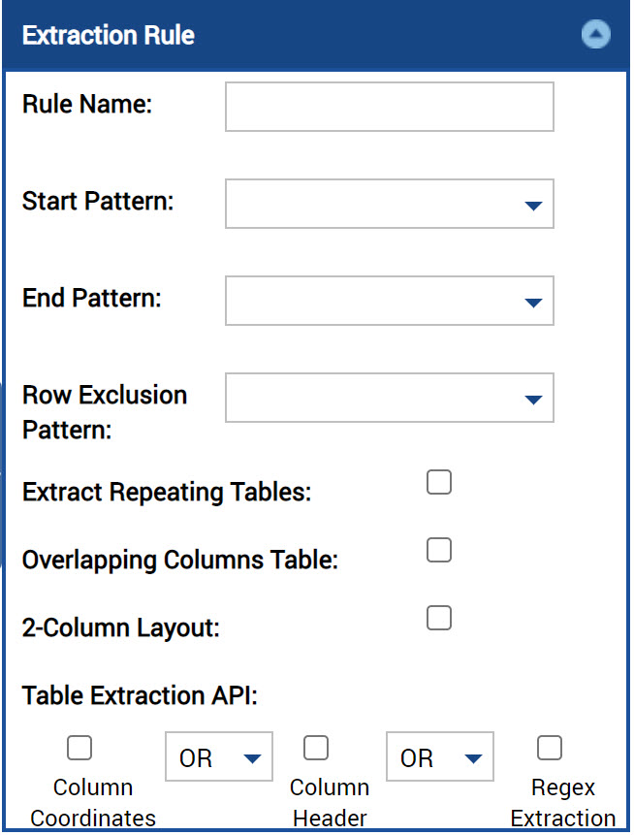
Task: Toggle the 2-Column Layout checkbox
Action: (439, 618)
